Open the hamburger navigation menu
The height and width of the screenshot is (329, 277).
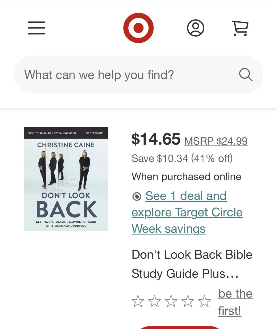pyautogui.click(x=36, y=28)
